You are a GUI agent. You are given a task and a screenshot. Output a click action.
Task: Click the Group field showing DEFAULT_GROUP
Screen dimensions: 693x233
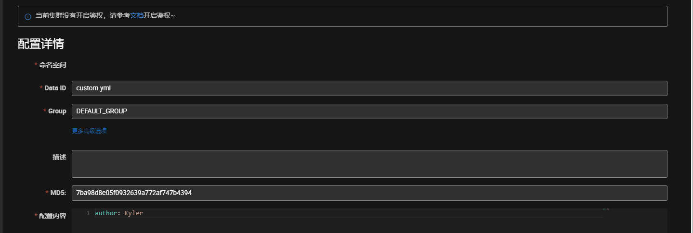coord(369,111)
